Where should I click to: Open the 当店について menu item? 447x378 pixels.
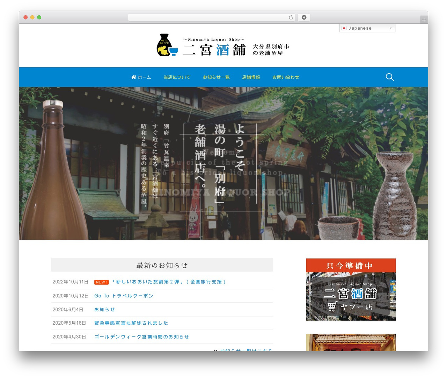177,77
